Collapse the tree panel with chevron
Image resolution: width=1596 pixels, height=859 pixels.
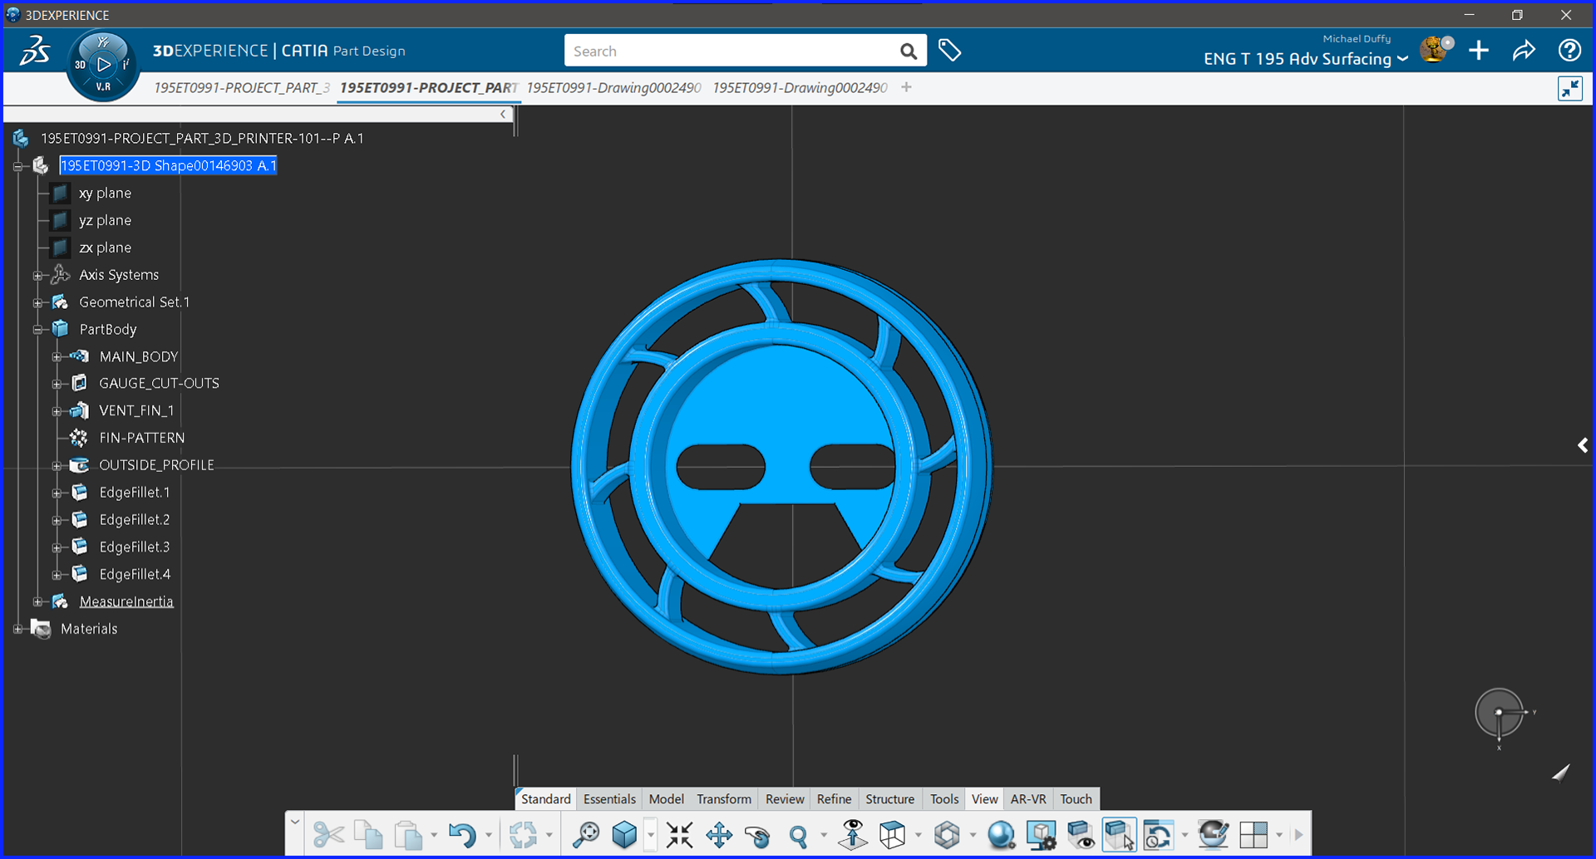pyautogui.click(x=503, y=115)
